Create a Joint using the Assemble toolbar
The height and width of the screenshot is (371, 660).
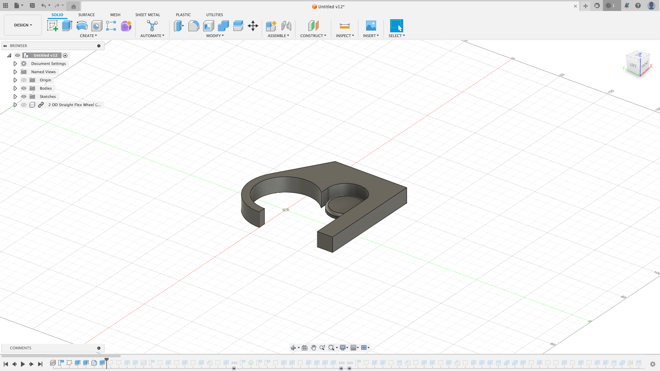286,26
